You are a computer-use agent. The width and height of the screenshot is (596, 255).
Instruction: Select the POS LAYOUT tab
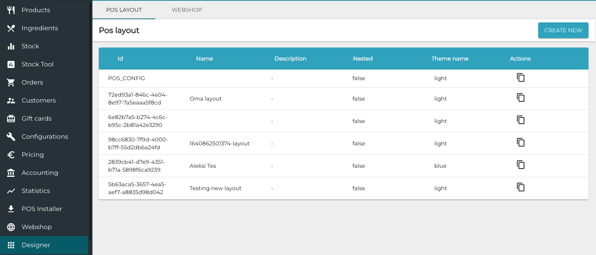point(124,10)
